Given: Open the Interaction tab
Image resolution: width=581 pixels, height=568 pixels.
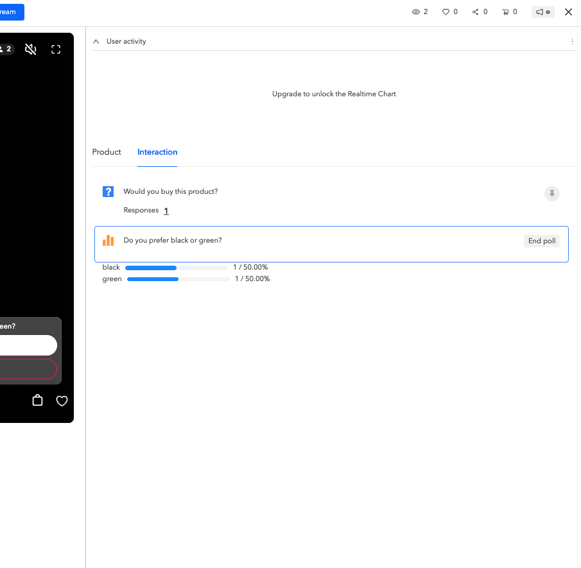Looking at the screenshot, I should tap(157, 152).
